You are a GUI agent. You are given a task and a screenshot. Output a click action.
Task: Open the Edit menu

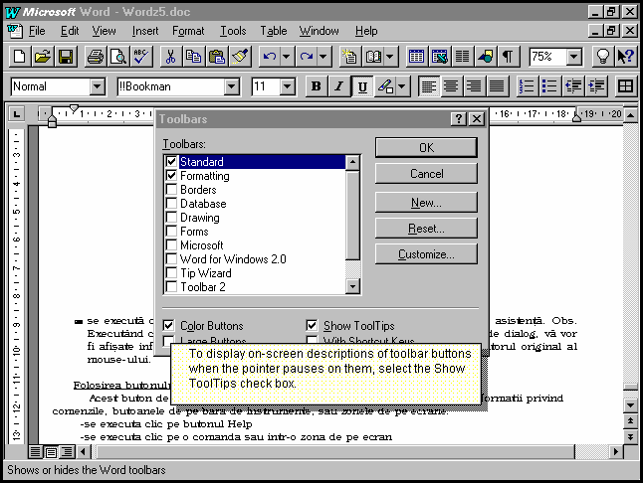[70, 31]
